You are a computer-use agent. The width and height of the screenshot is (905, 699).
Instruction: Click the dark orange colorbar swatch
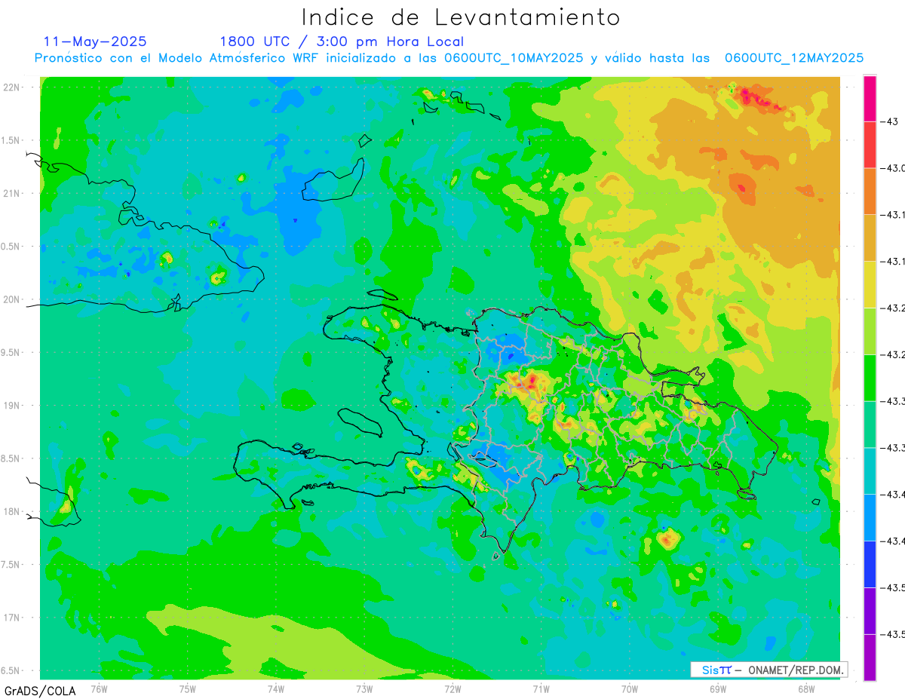coord(870,192)
